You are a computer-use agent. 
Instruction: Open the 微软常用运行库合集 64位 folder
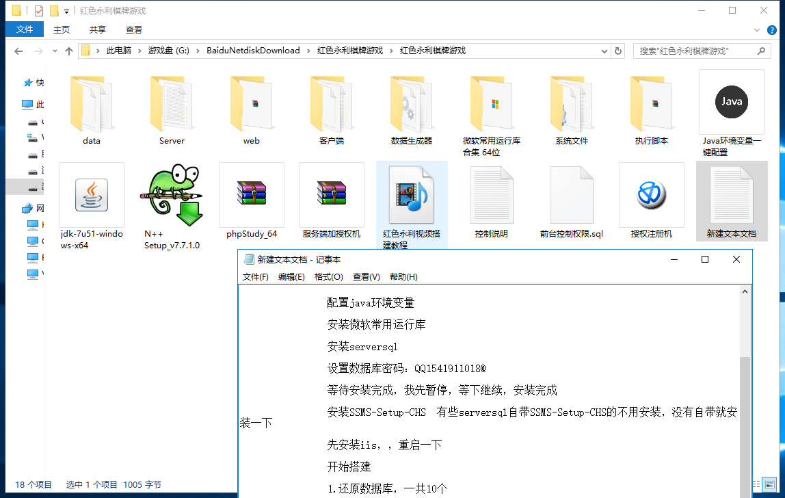coord(492,103)
